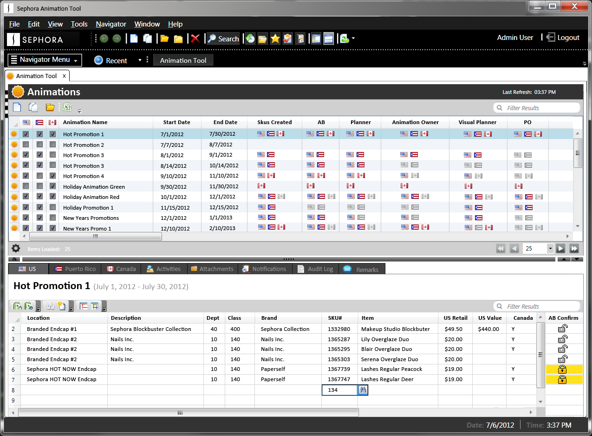Open grid settings gear beside Items Loaded
Screen dimensions: 592x436
click(16, 248)
